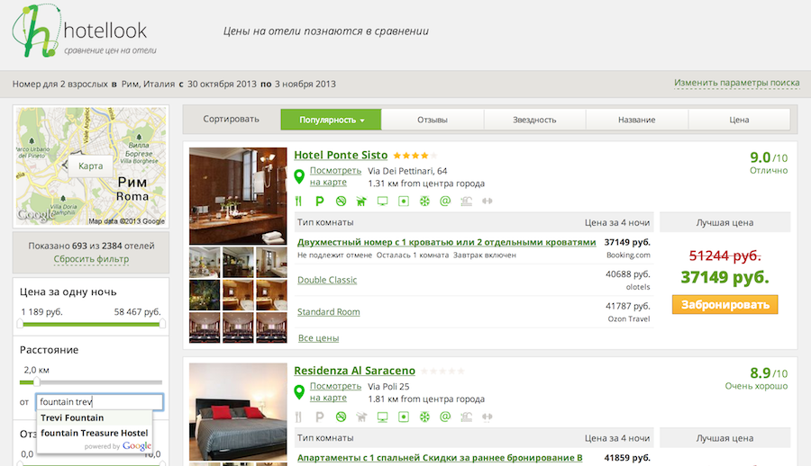
Task: Click the minimum price slider handle
Action: (x=20, y=324)
